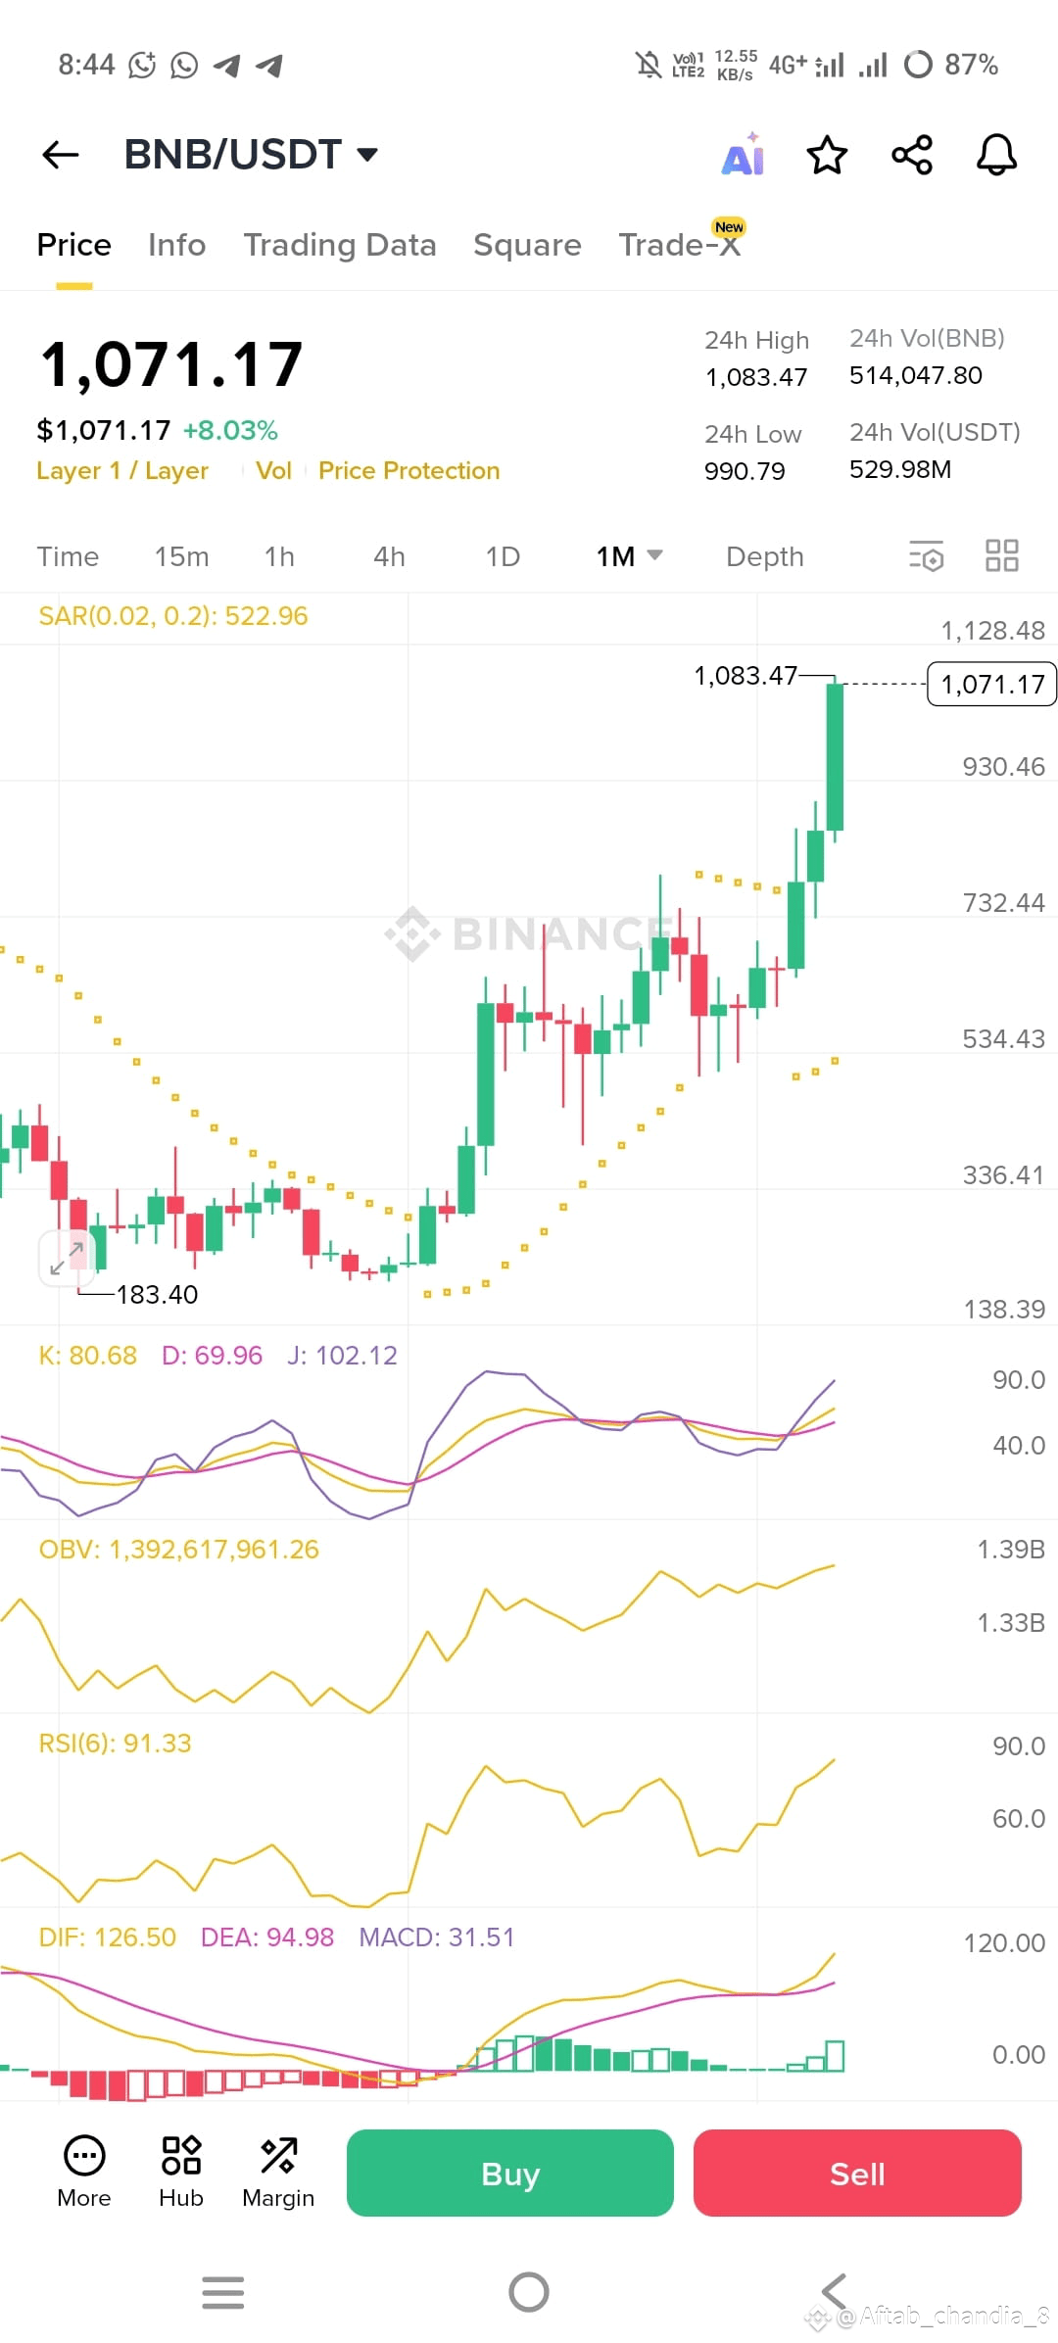Tap the OBV indicator value label
Viewport: 1058px width, 2343px height.
(178, 1550)
